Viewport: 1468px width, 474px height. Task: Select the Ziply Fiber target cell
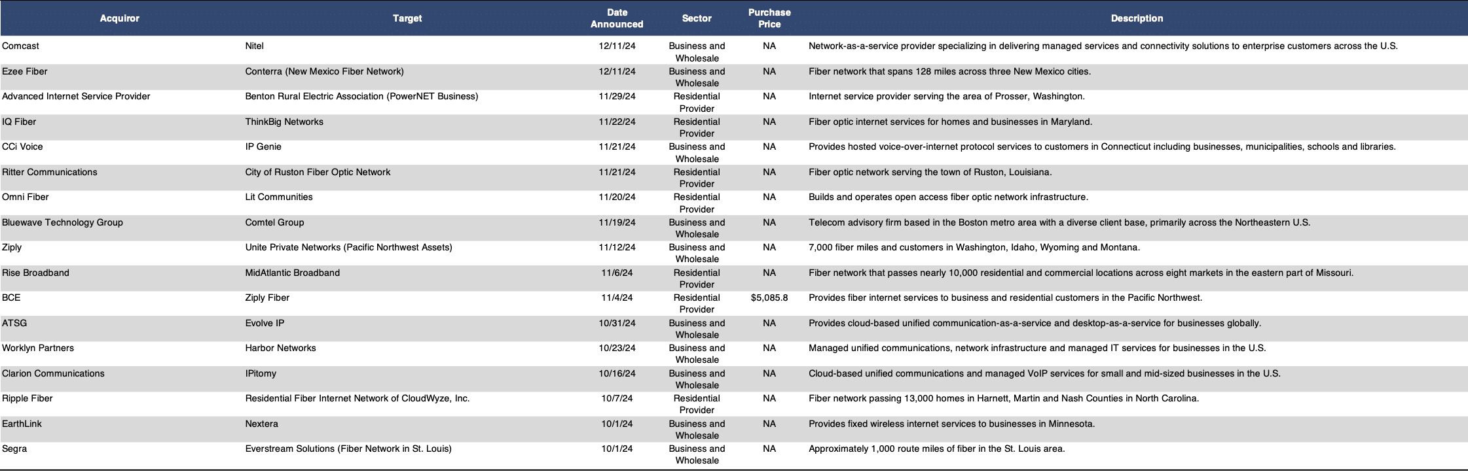(267, 297)
